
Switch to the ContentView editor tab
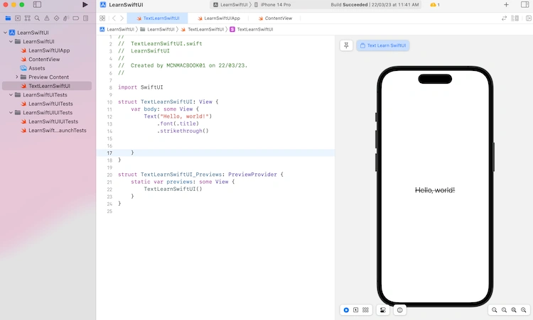[x=275, y=18]
